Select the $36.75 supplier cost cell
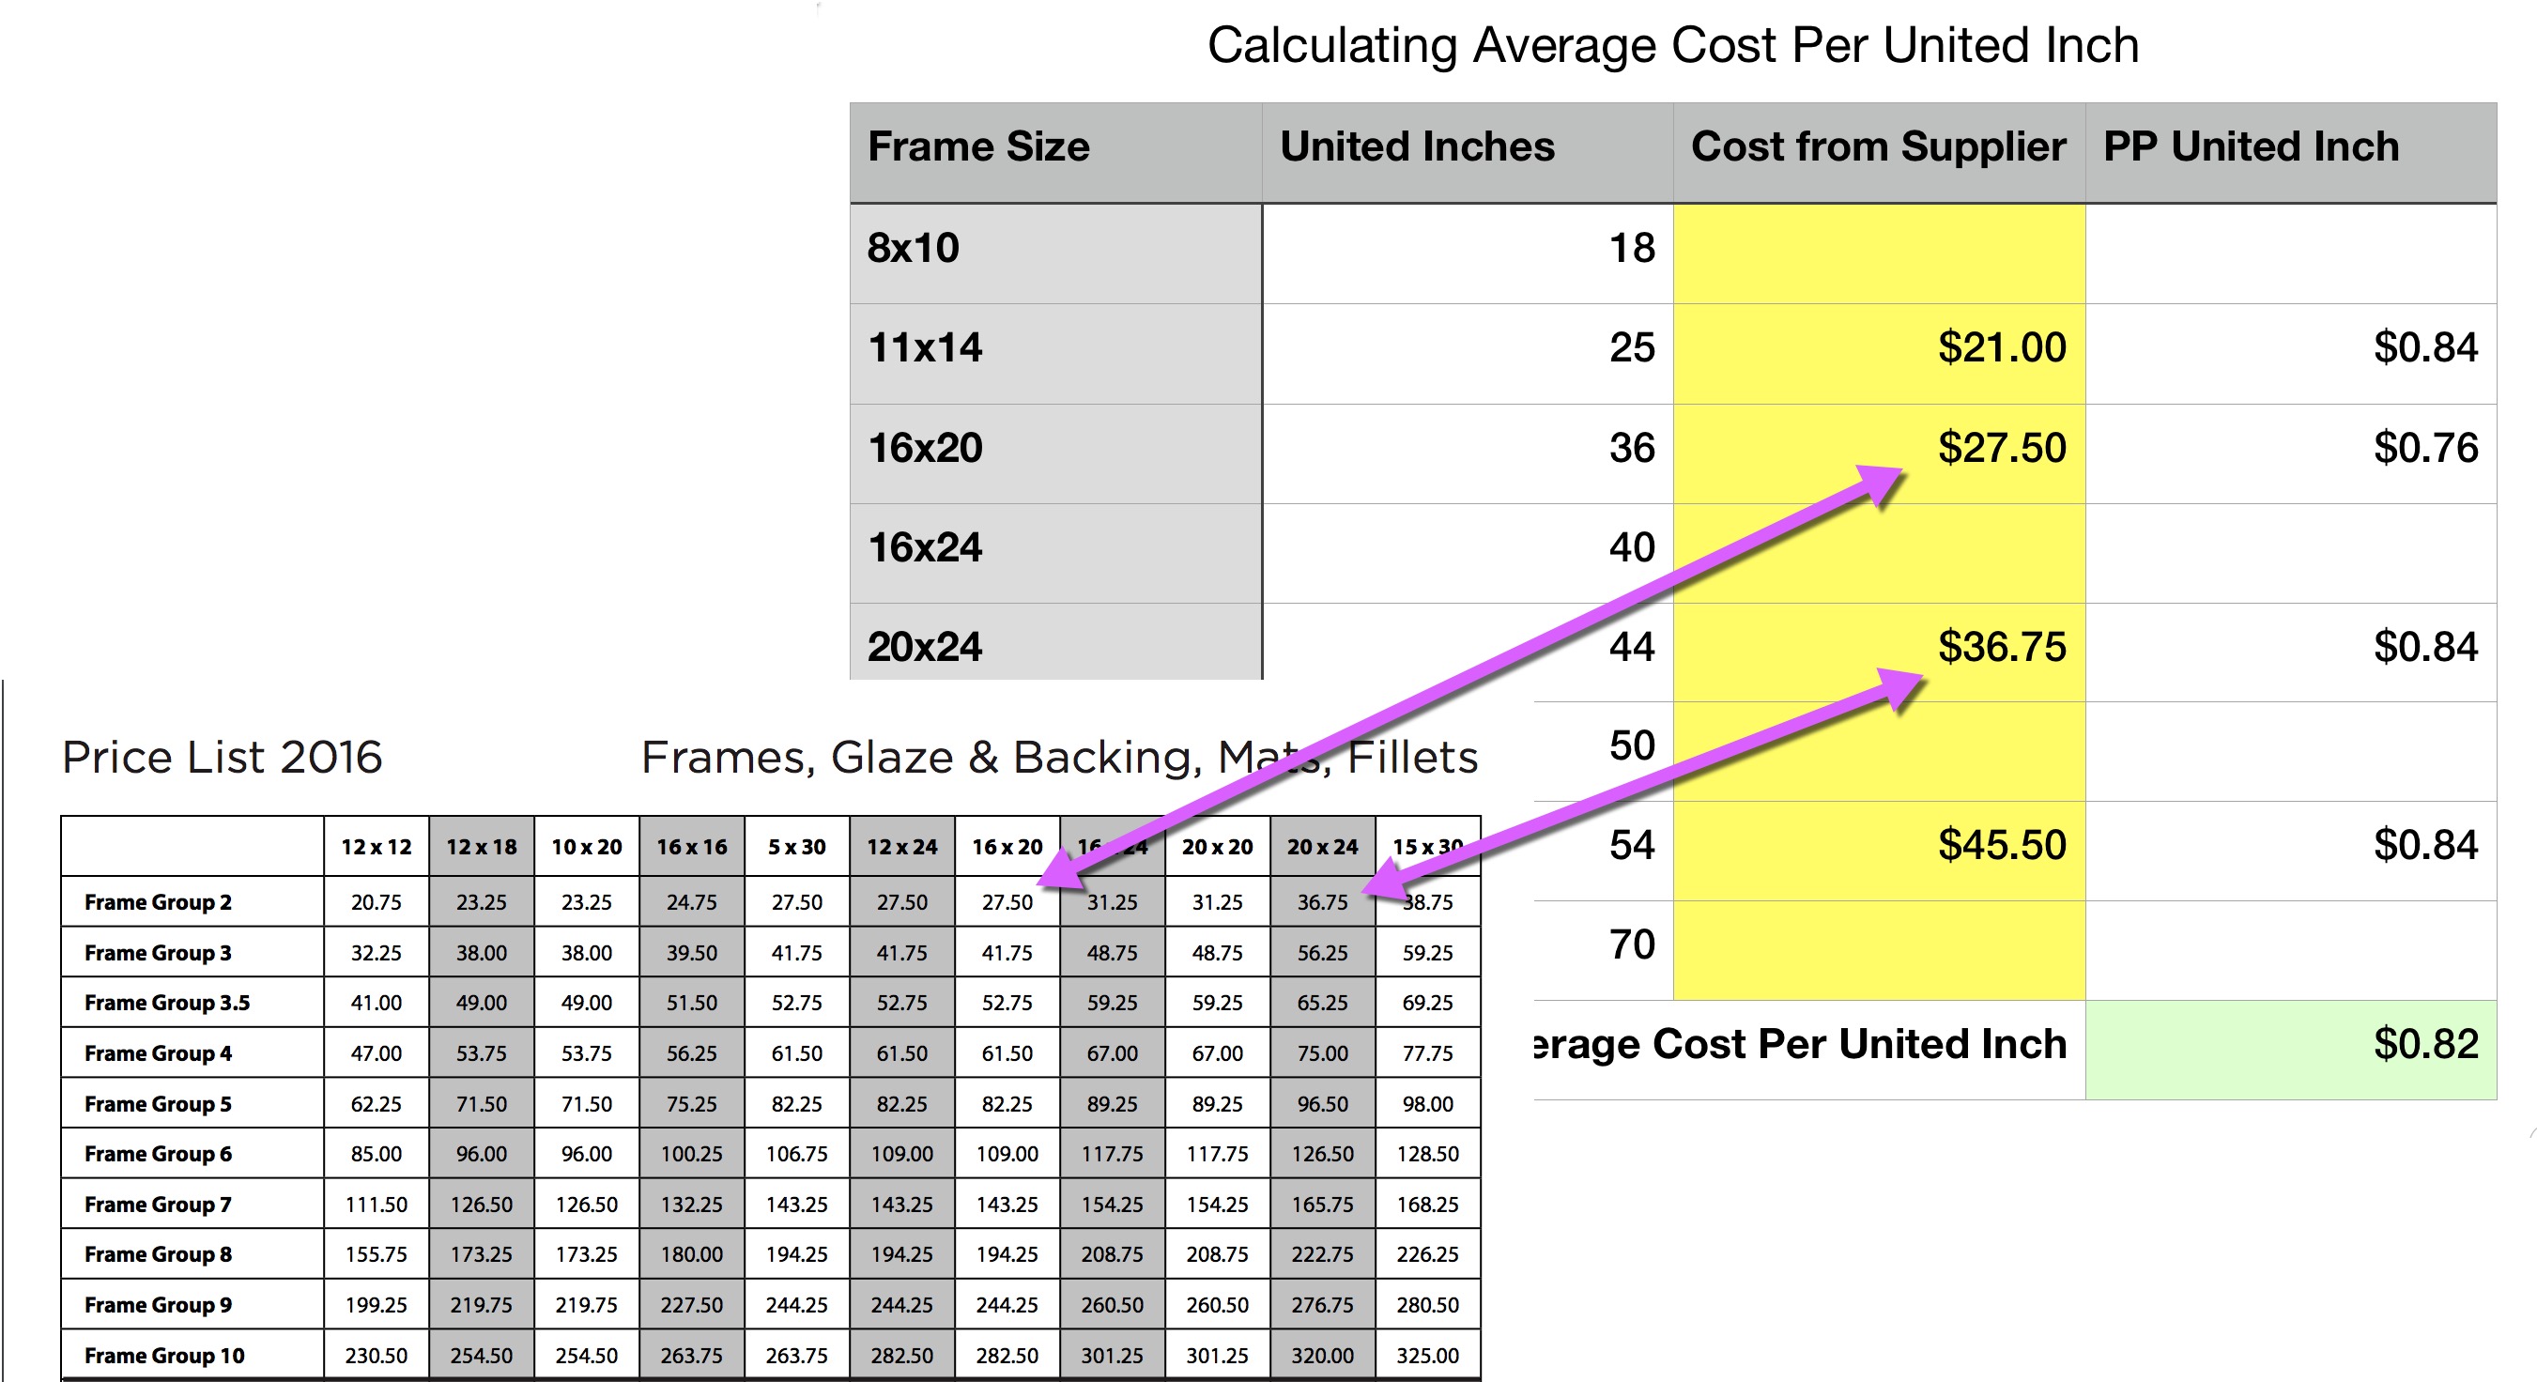2537x1382 pixels. click(x=1999, y=649)
